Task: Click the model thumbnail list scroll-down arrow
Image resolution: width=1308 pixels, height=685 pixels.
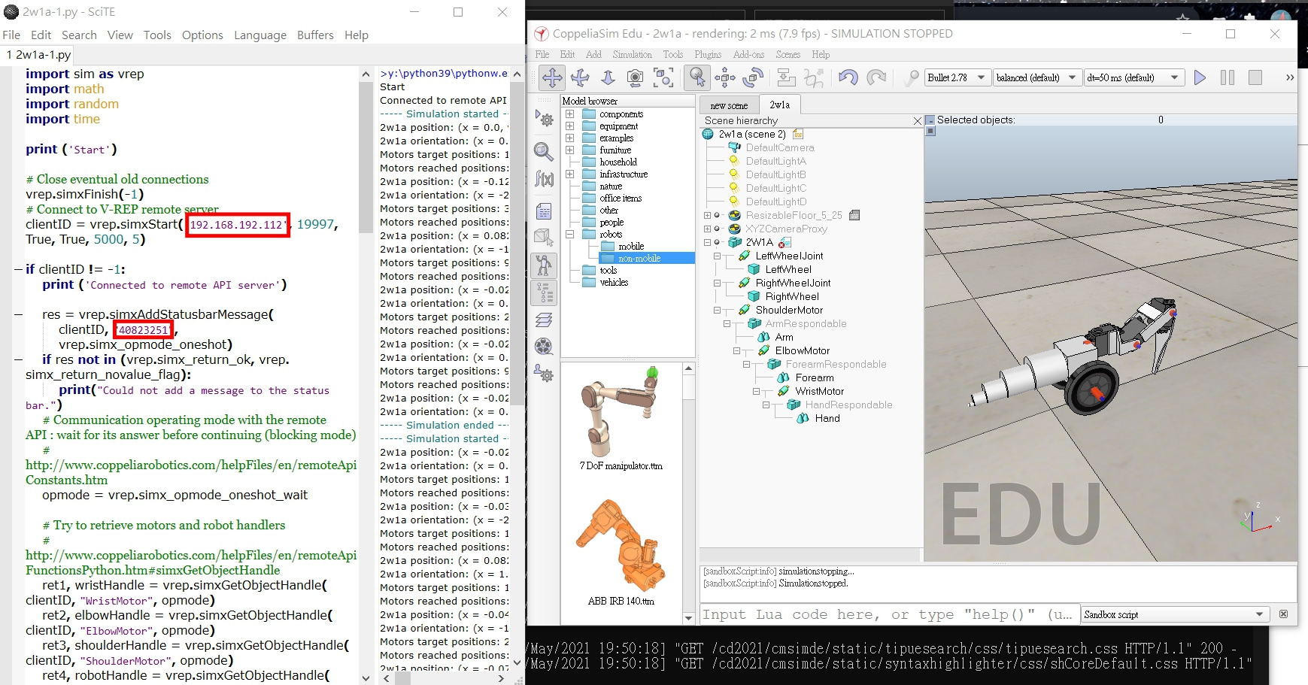Action: [x=688, y=618]
